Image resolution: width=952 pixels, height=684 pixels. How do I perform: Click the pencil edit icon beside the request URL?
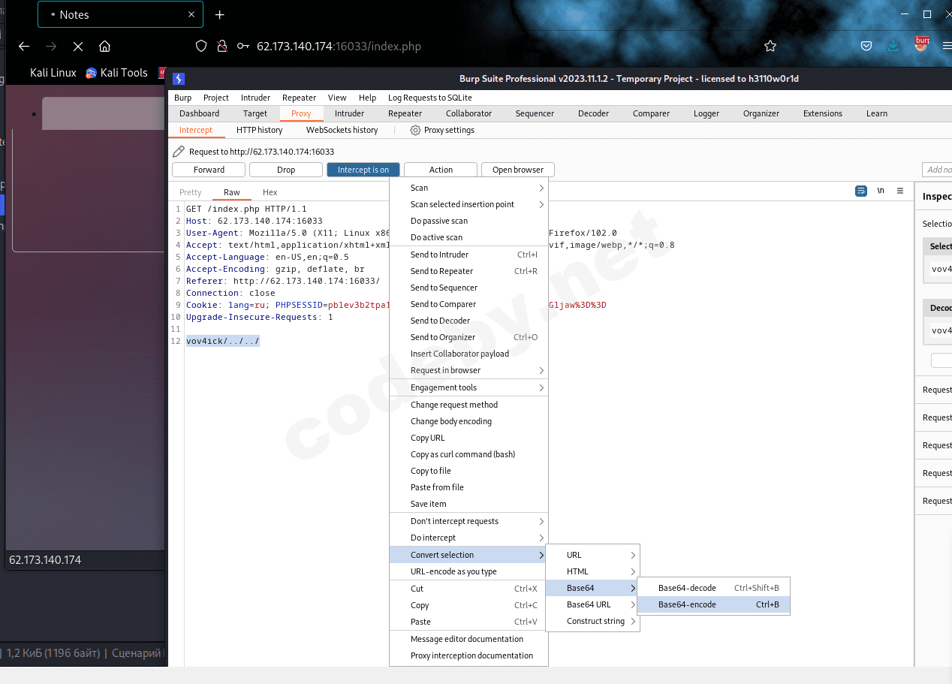(x=179, y=152)
